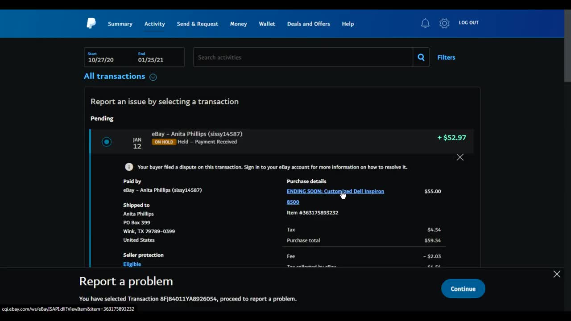The width and height of the screenshot is (571, 321).
Task: Click the Purchase total $59.54 value
Action: [x=432, y=240]
